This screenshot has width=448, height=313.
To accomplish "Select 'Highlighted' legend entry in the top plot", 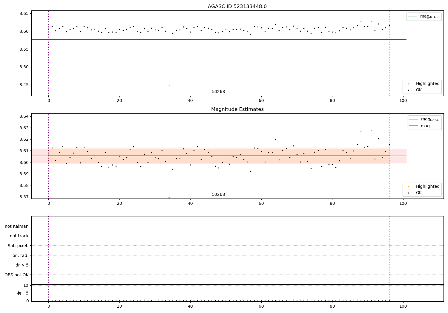I will [428, 84].
